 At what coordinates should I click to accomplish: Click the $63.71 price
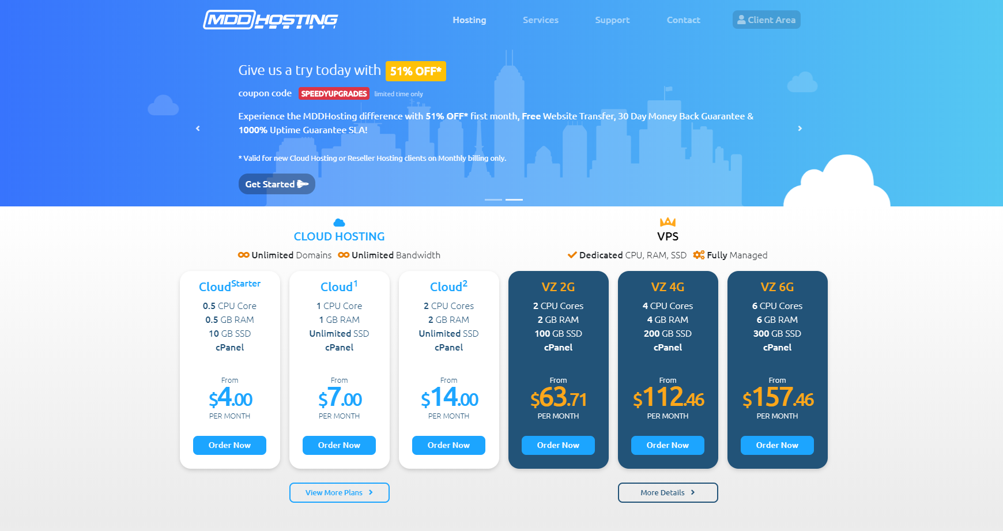pyautogui.click(x=559, y=398)
